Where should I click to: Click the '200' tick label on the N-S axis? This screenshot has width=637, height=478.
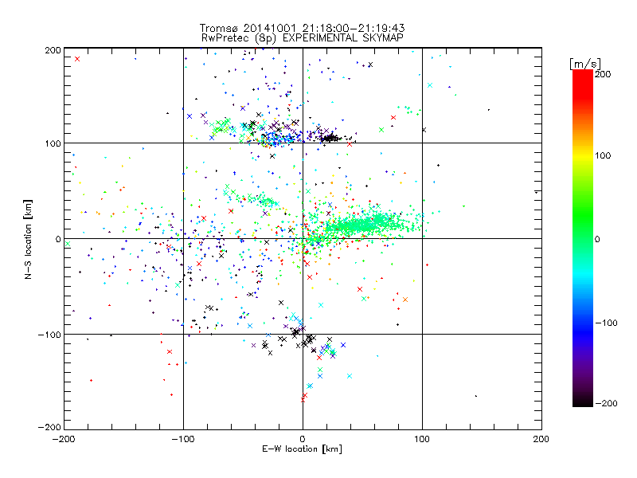pyautogui.click(x=53, y=50)
